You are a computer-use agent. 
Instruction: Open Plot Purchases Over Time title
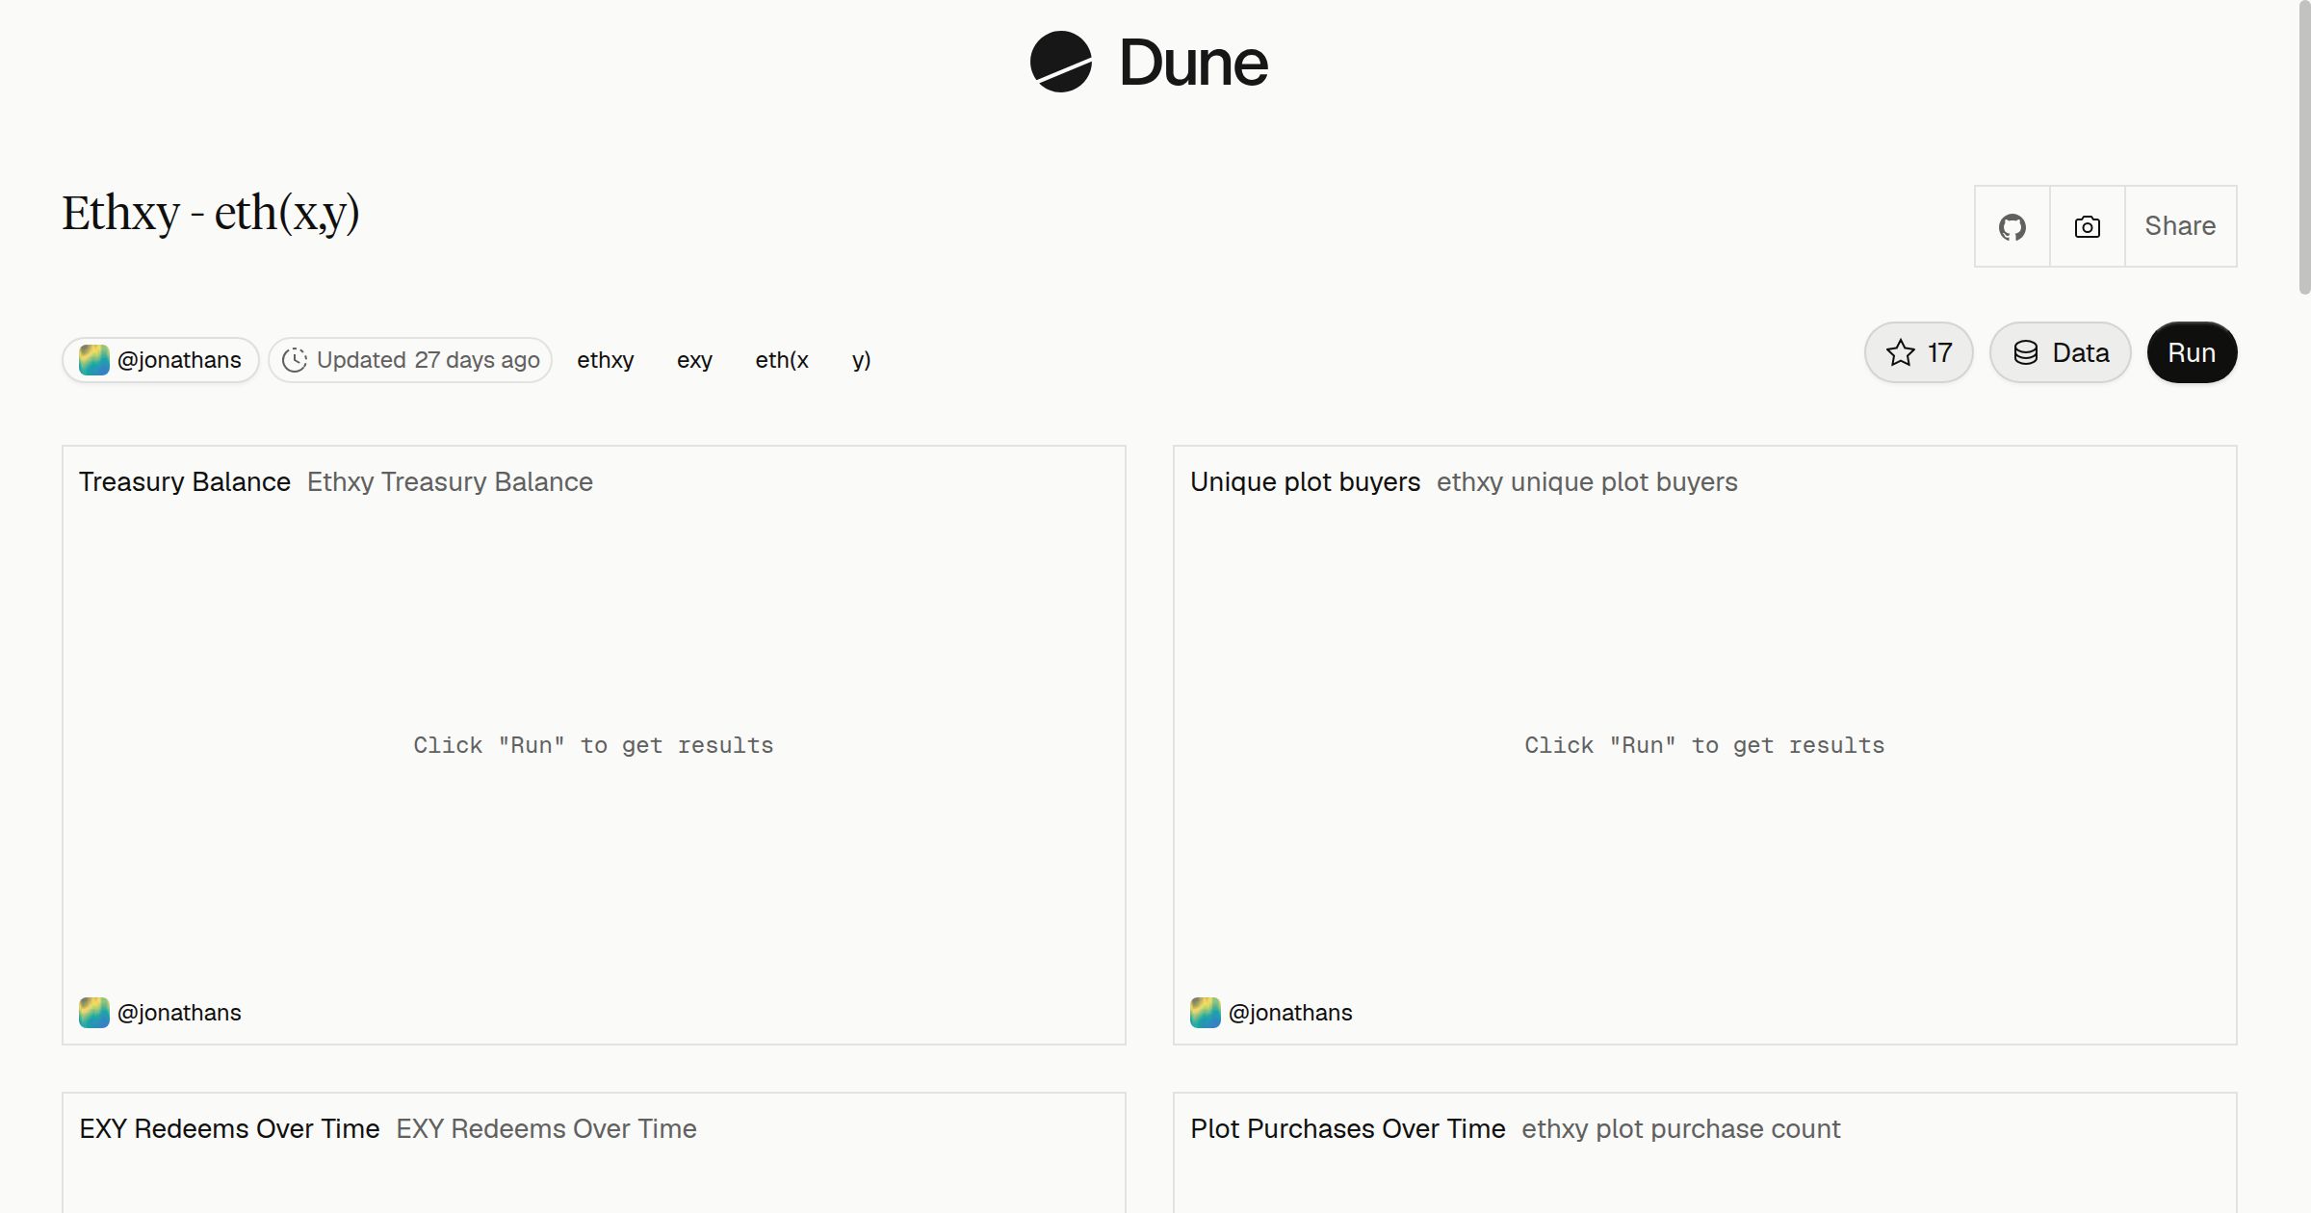pos(1347,1128)
